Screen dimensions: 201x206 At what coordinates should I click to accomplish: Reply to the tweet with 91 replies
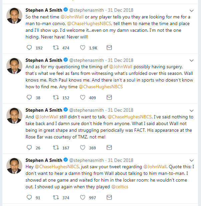point(29,198)
